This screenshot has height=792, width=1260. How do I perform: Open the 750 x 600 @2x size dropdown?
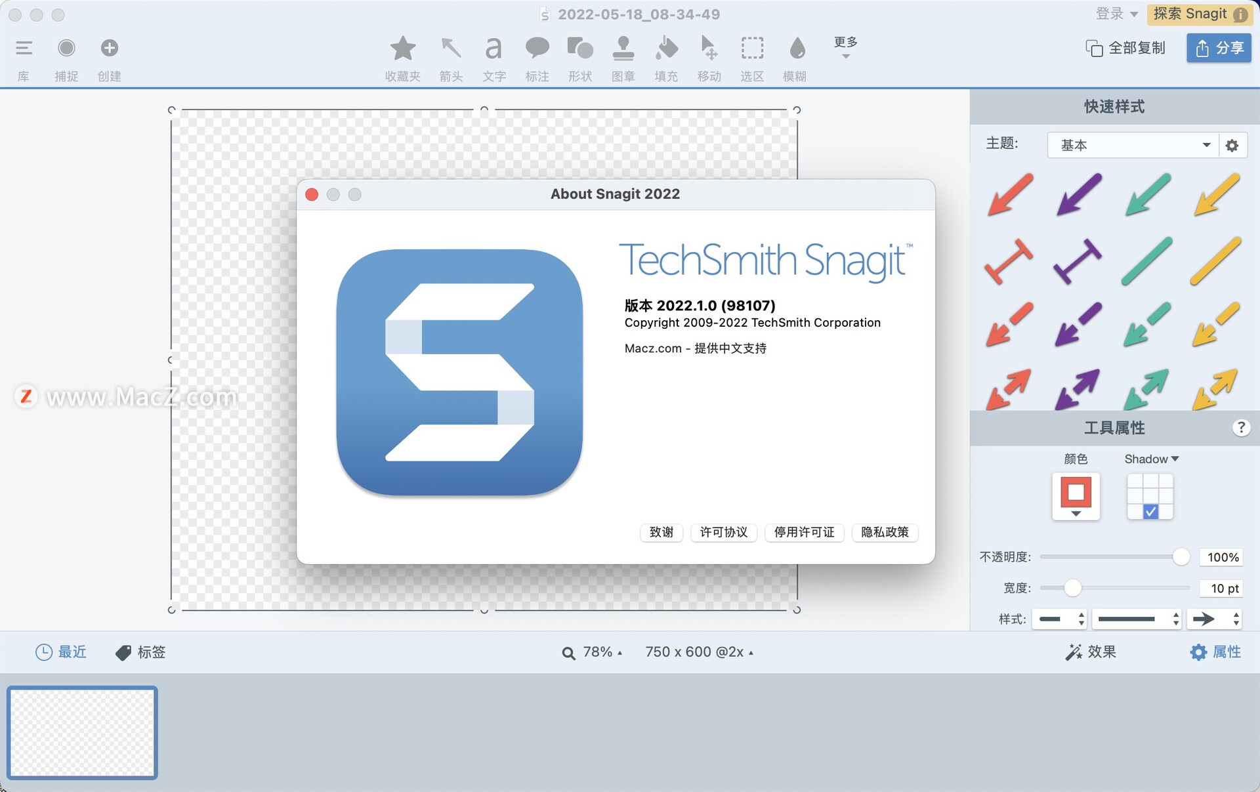pos(700,652)
